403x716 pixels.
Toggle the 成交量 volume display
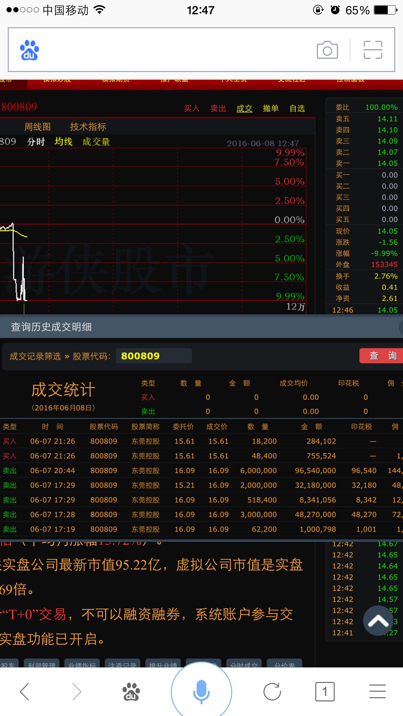click(x=96, y=142)
